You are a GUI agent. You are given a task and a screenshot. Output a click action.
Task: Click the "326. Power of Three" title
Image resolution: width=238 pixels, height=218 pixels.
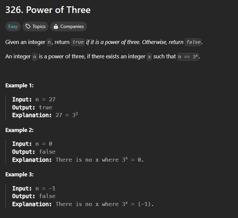pos(48,10)
